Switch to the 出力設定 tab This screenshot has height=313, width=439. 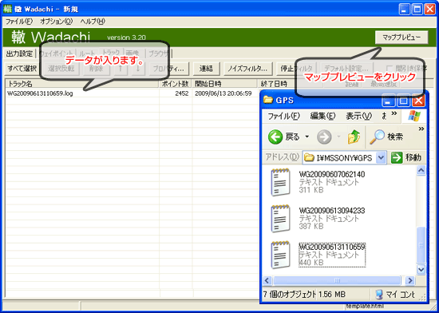[20, 53]
